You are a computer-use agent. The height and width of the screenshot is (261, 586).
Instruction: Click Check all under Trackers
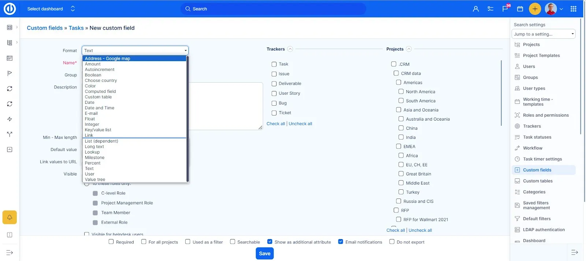click(x=276, y=124)
